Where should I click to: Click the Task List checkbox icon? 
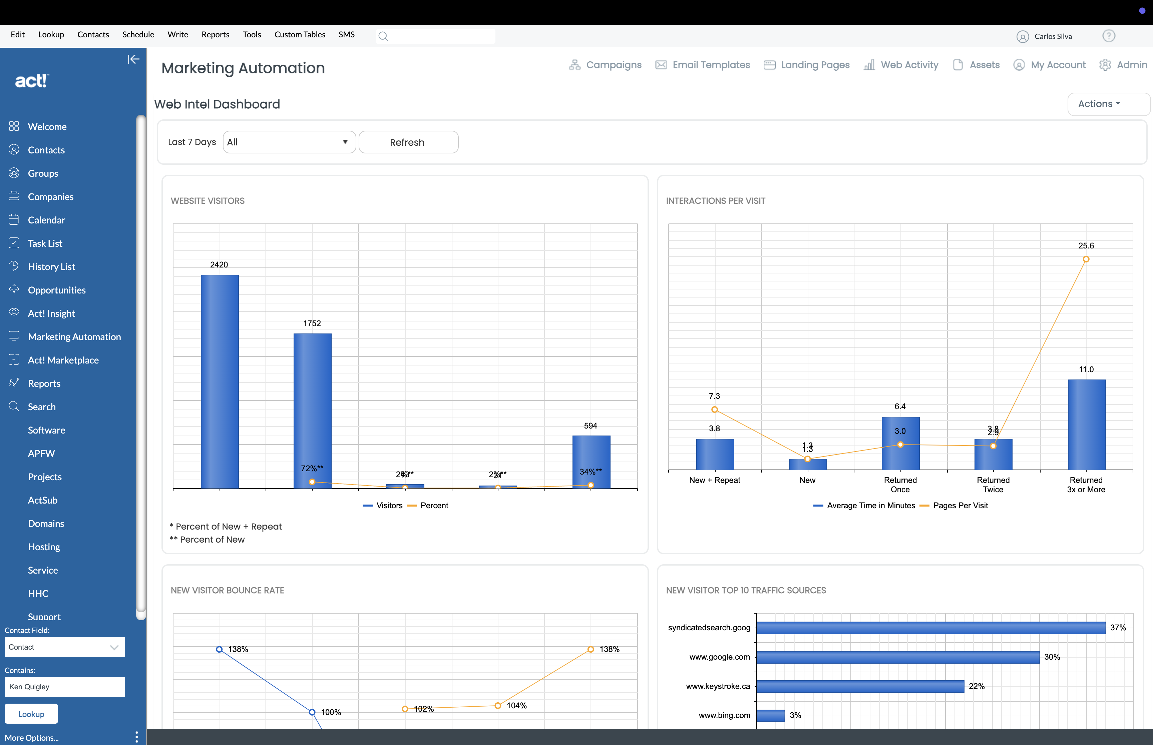click(14, 243)
